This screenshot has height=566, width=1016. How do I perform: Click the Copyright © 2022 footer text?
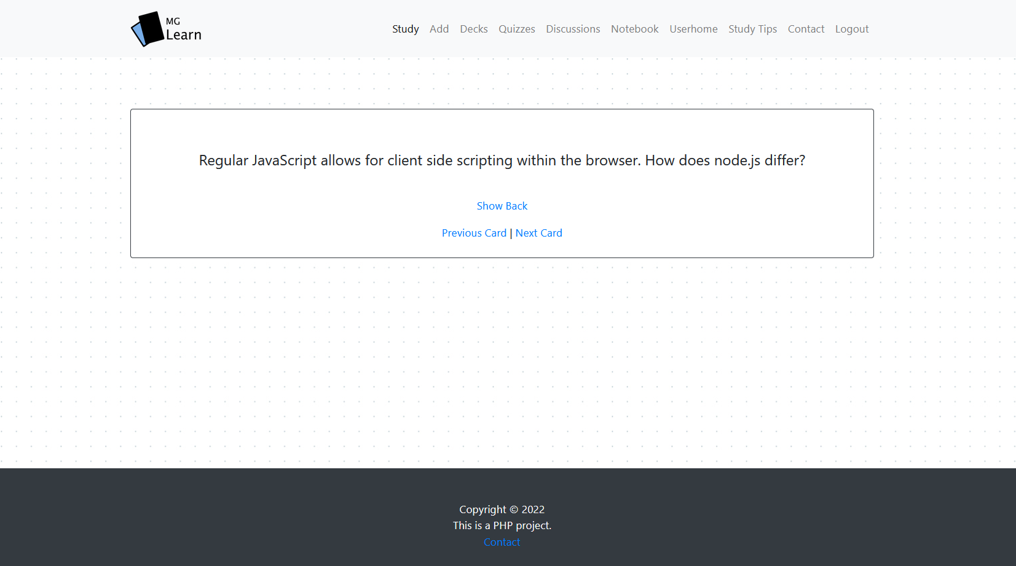pos(502,509)
